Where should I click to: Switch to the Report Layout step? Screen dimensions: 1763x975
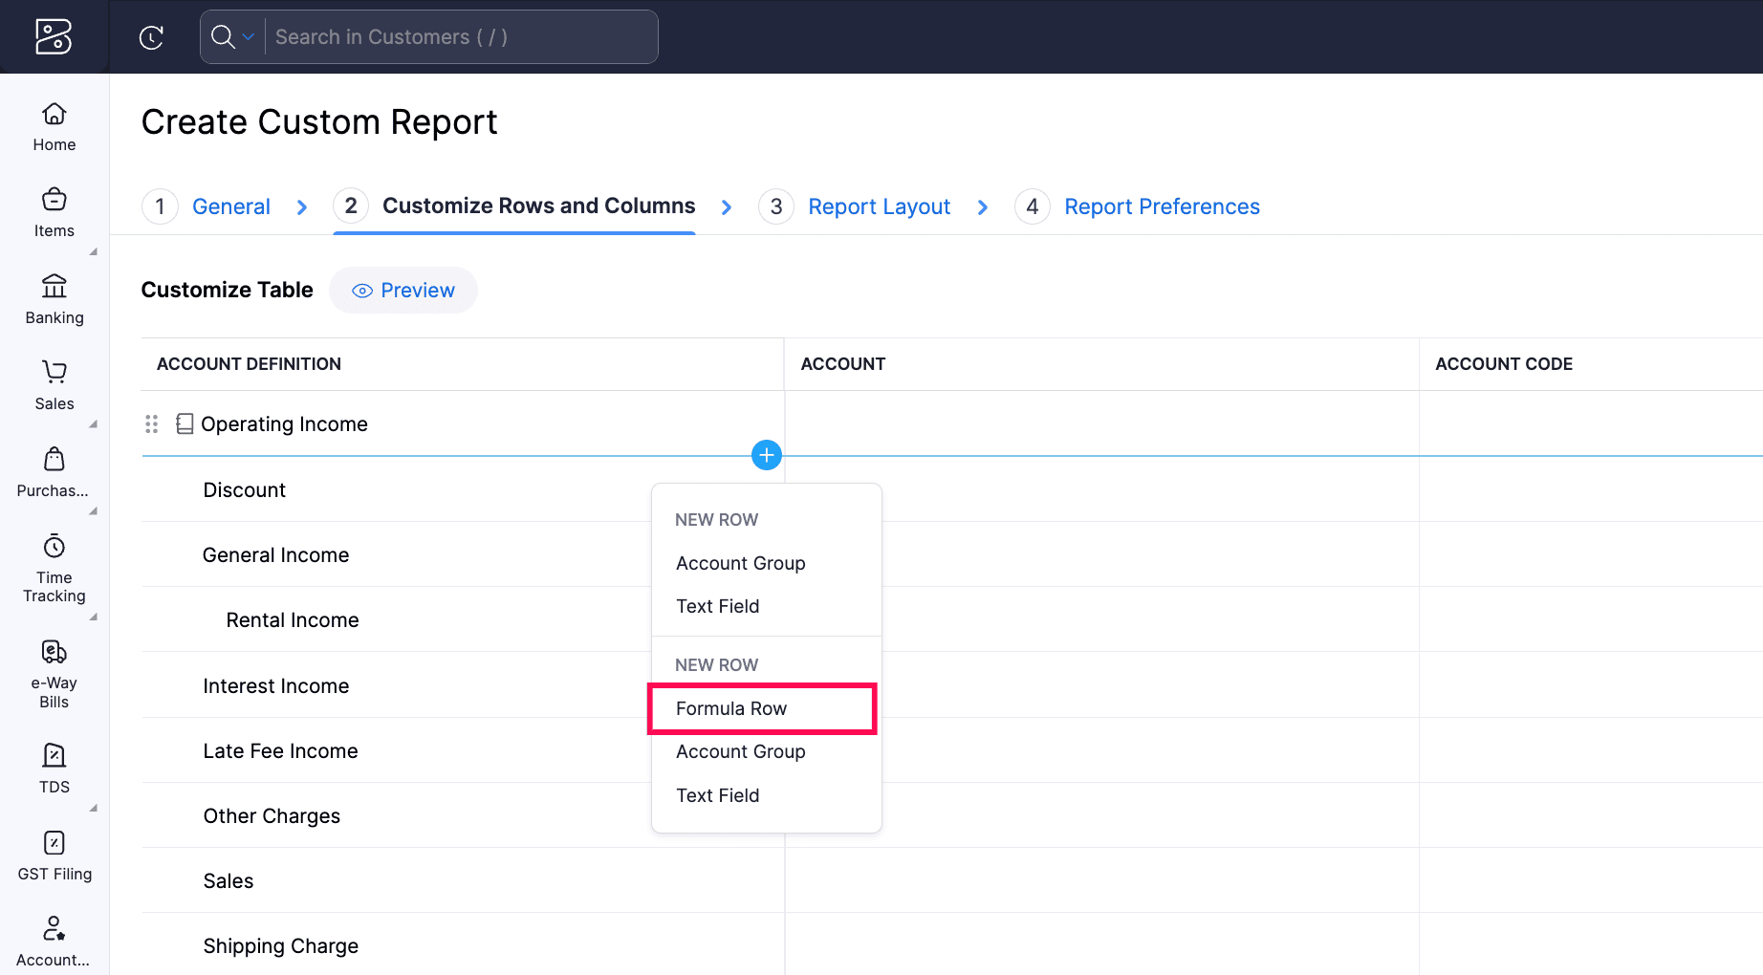[879, 206]
